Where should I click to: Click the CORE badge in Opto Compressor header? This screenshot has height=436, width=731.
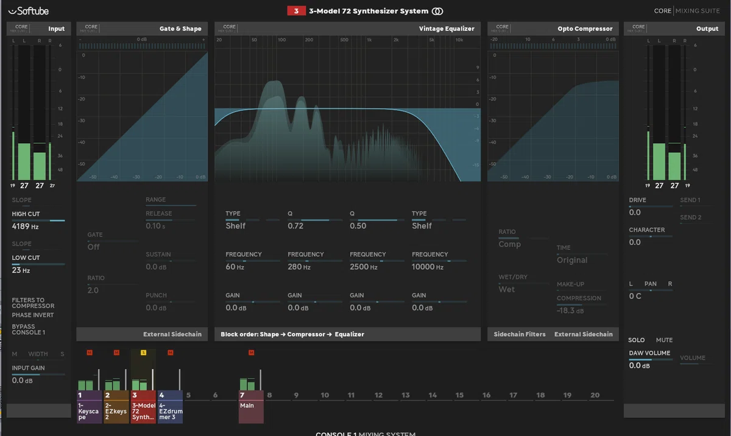[x=503, y=28]
